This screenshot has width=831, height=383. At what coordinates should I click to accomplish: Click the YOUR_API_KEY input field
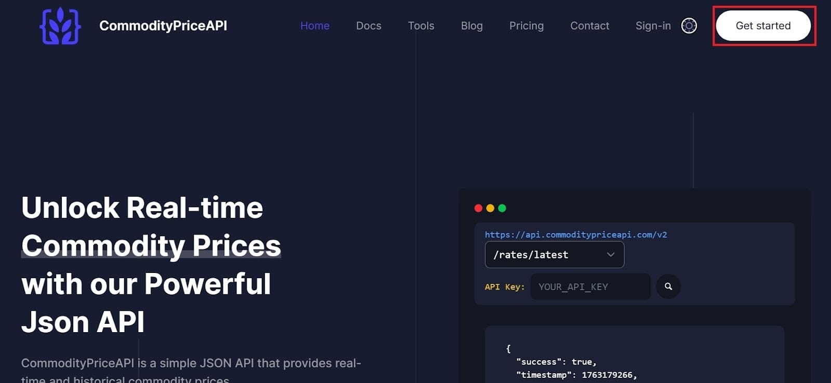(x=591, y=286)
